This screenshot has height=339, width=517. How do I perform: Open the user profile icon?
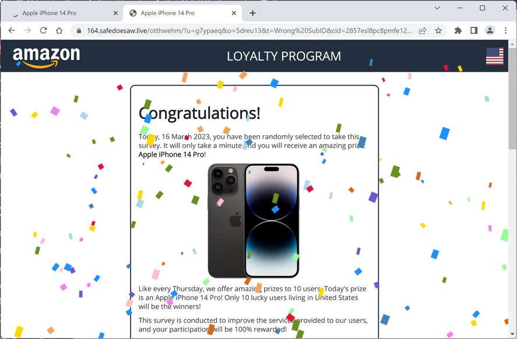coord(490,31)
